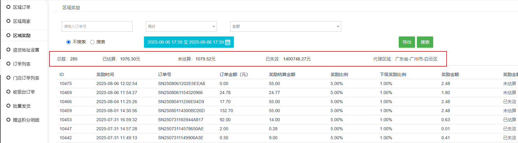Open 退货地址设置 sidebar item

click(26, 50)
